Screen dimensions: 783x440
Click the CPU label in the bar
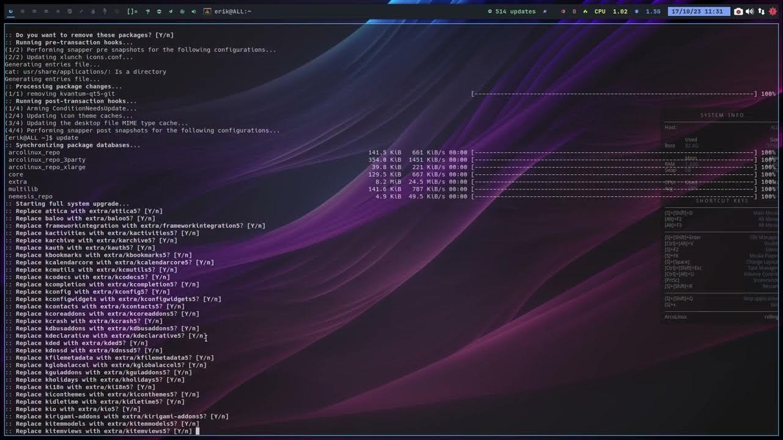coord(600,11)
